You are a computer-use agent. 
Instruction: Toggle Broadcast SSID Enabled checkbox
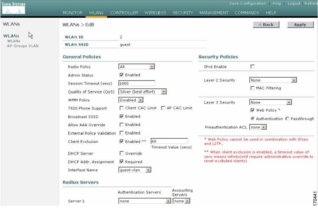[x=122, y=116]
